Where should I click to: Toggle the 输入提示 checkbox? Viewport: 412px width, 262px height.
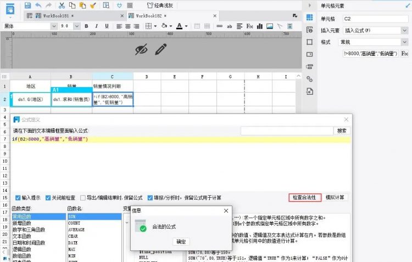tap(18, 198)
